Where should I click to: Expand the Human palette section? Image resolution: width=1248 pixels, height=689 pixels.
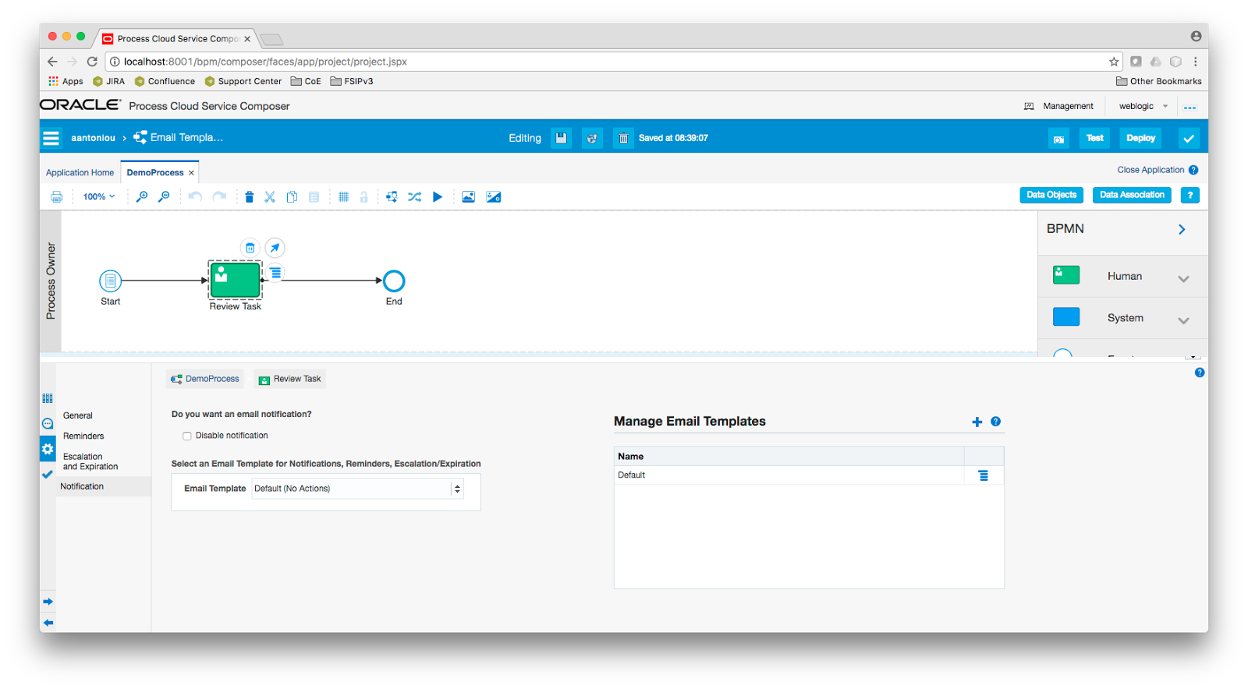coord(1183,278)
